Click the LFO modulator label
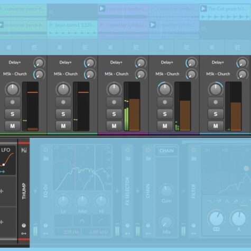This screenshot has width=251, height=251. coord(6,150)
